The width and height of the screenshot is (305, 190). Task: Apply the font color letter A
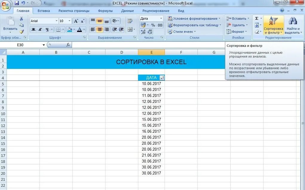79,30
